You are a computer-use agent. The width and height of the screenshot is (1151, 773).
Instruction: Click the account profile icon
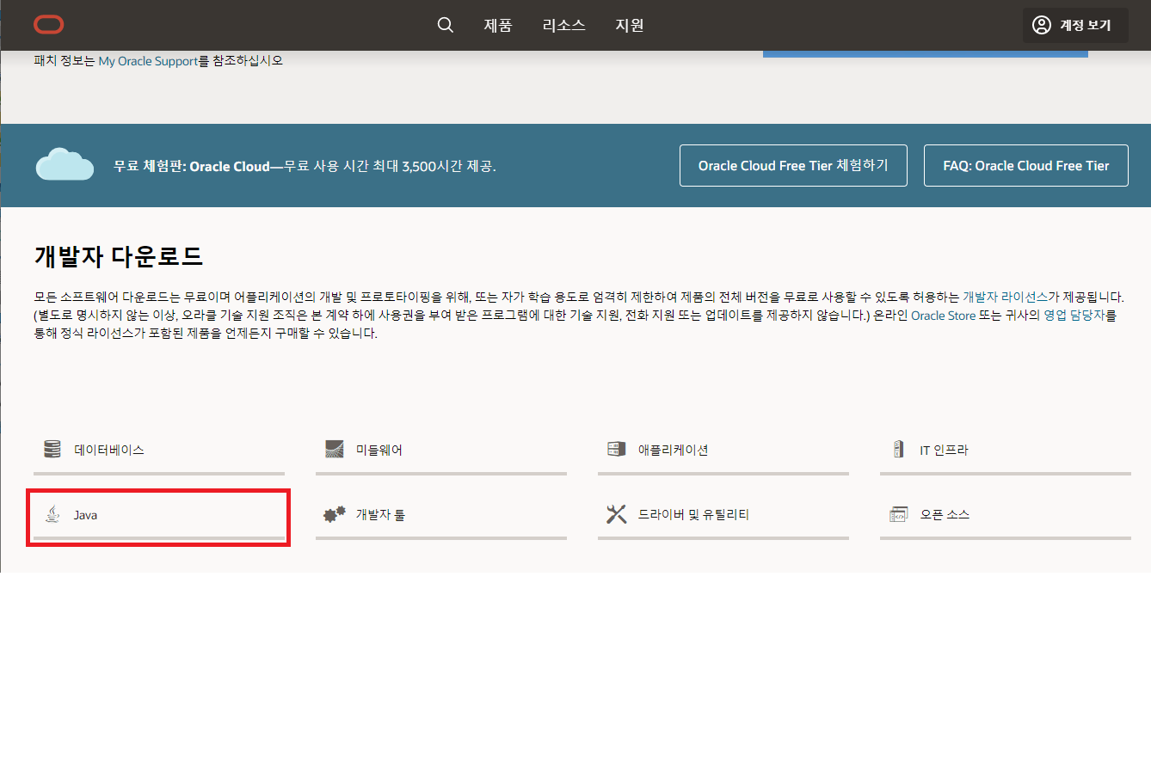[1042, 25]
